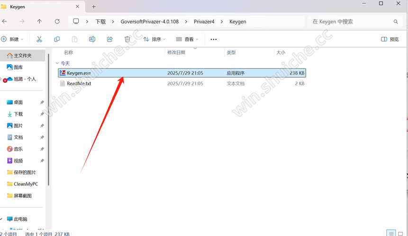Sort by the 大小 column header
Viewport: 408px width, 236px height.
pos(281,52)
